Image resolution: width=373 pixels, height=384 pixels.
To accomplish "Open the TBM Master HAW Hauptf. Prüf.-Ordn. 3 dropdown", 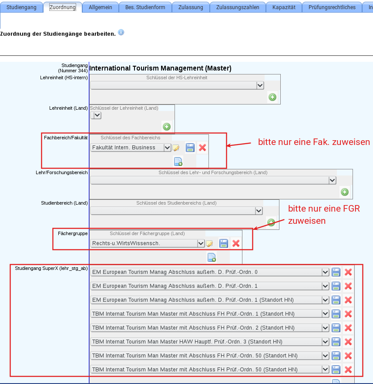I will point(209,342).
